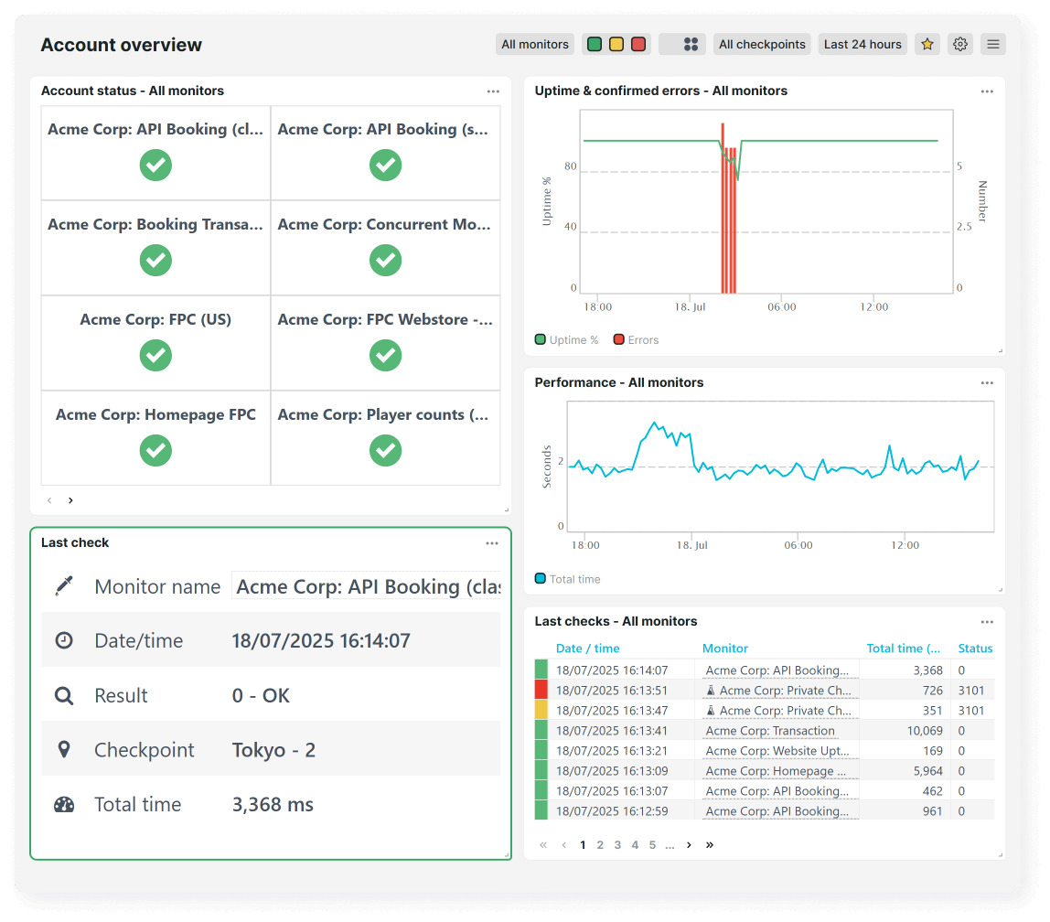Click the magnifier icon next to Result
Screen dimensions: 1050x922
coord(63,695)
